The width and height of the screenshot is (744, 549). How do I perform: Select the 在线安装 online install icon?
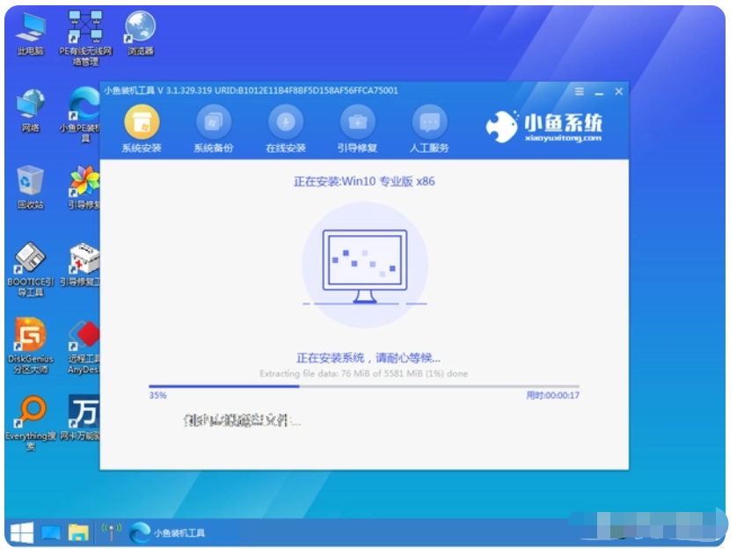[x=285, y=128]
